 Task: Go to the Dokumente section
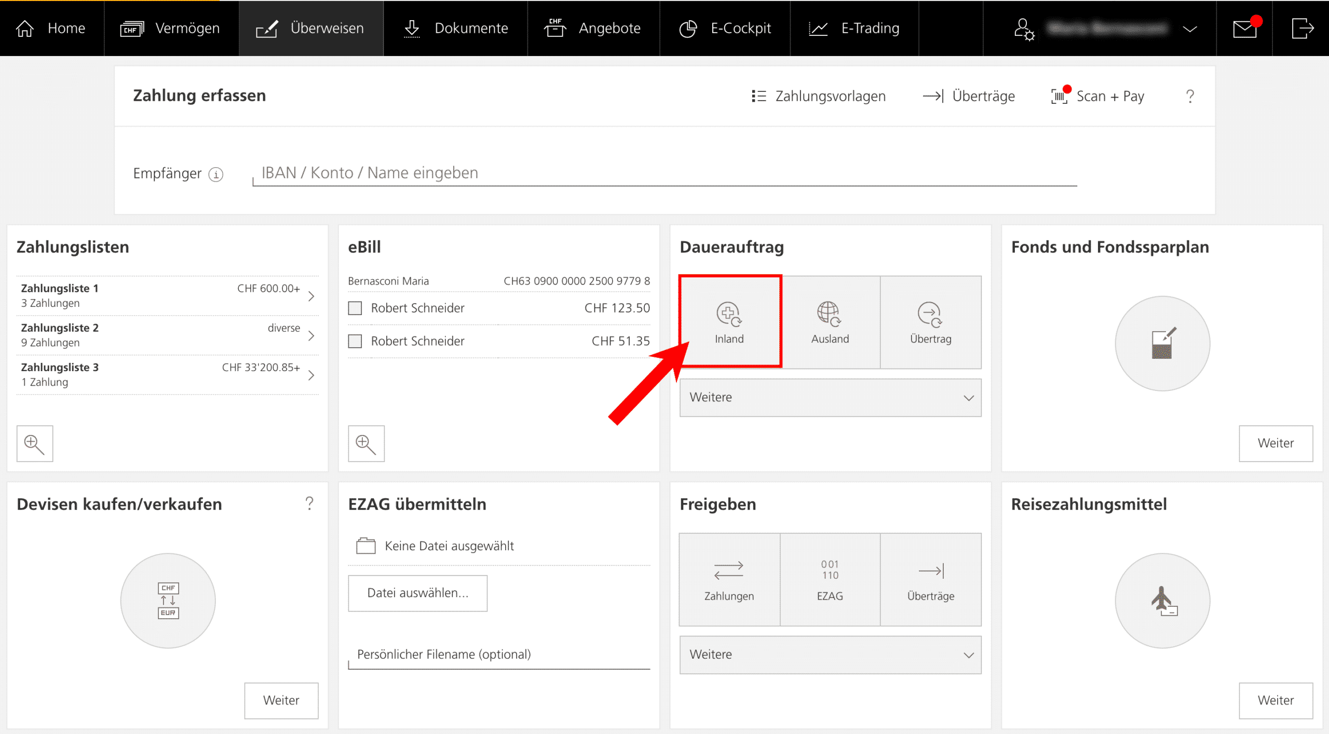[456, 28]
